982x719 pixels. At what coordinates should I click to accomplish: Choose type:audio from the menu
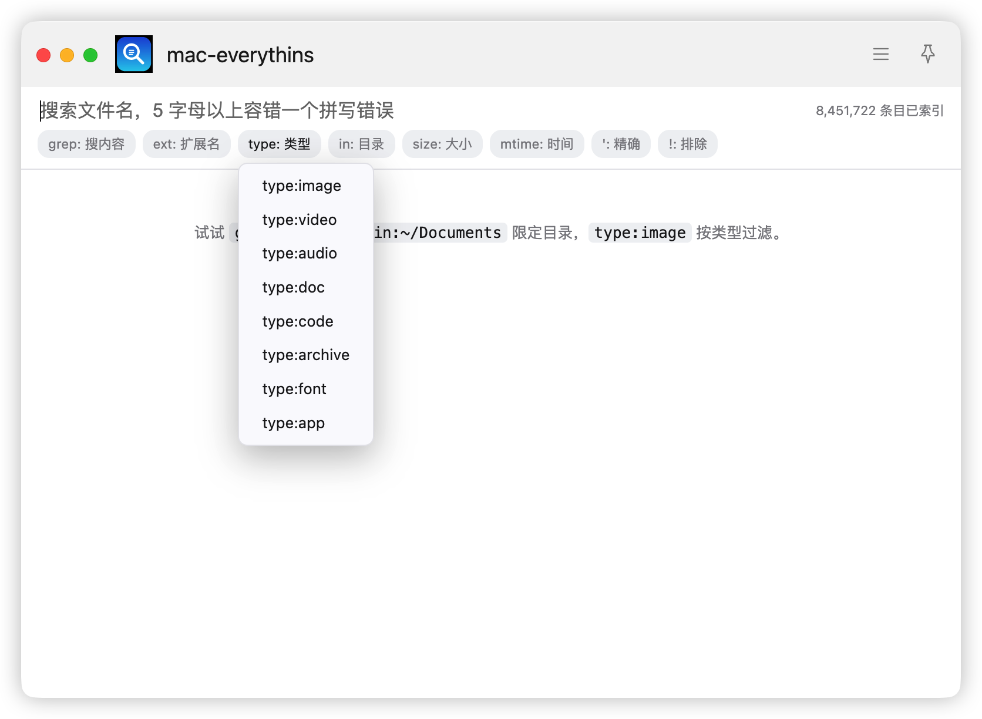coord(306,253)
